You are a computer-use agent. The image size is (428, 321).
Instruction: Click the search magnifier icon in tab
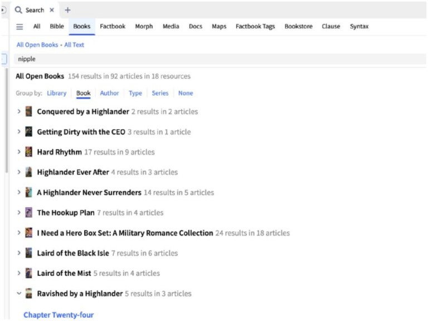(x=18, y=10)
